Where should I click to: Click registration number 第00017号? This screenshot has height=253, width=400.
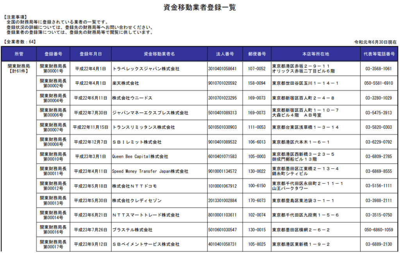click(x=53, y=247)
